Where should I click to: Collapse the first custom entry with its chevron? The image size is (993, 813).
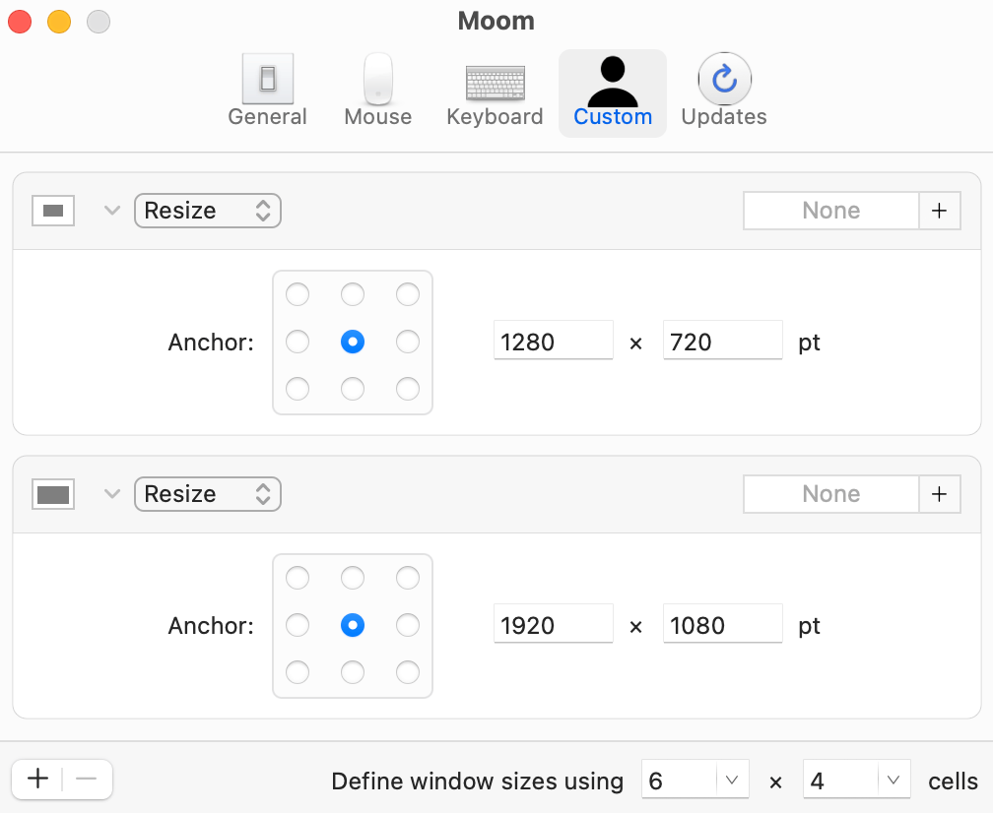(x=112, y=211)
